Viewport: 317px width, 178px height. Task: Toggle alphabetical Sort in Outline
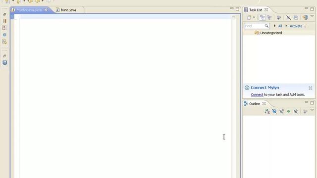267,111
